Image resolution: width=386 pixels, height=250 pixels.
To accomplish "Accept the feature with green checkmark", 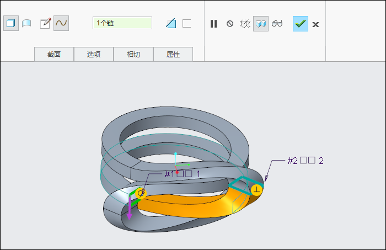I will pyautogui.click(x=301, y=24).
